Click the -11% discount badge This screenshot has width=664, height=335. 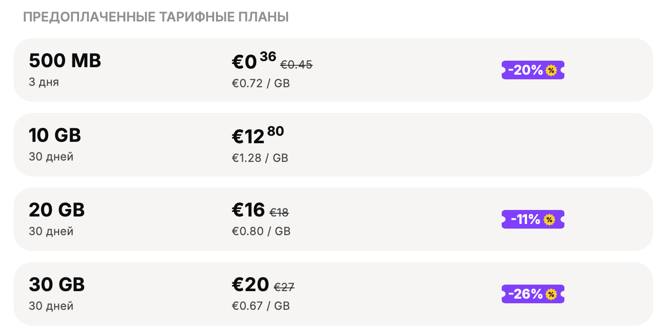(x=533, y=219)
